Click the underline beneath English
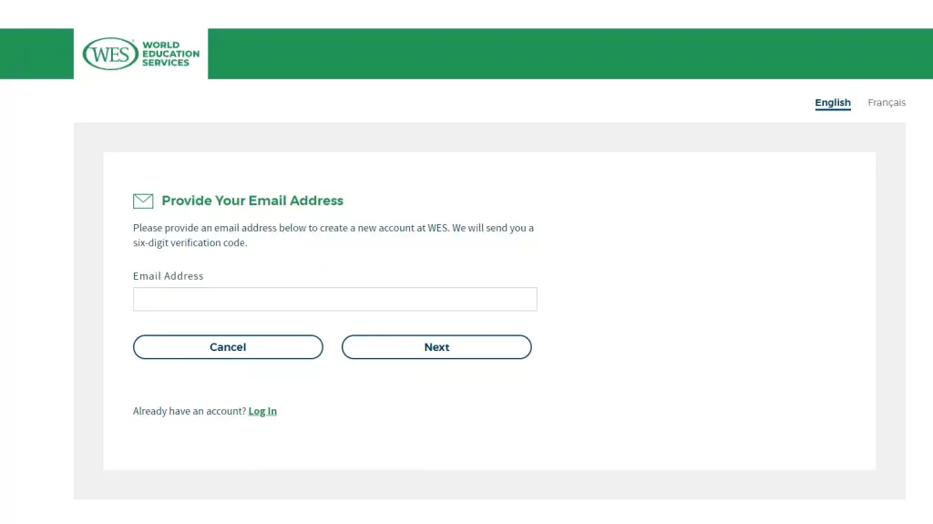The image size is (933, 524). point(833,110)
